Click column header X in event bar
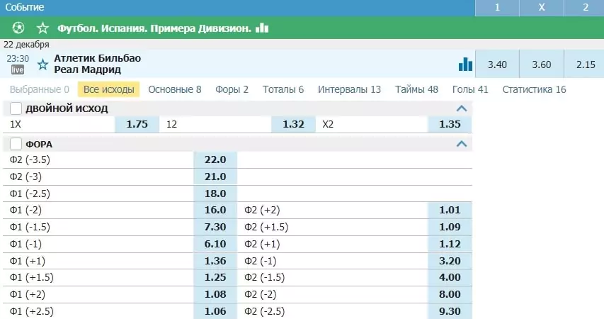This screenshot has width=604, height=319. 542,8
